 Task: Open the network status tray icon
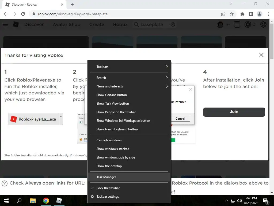(233, 201)
